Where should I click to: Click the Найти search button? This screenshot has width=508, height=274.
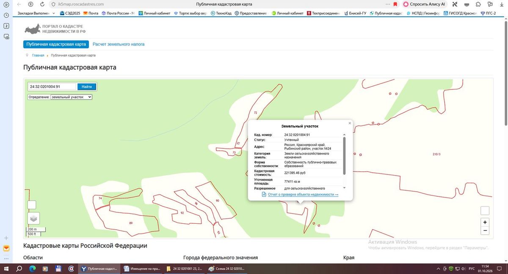pyautogui.click(x=87, y=87)
